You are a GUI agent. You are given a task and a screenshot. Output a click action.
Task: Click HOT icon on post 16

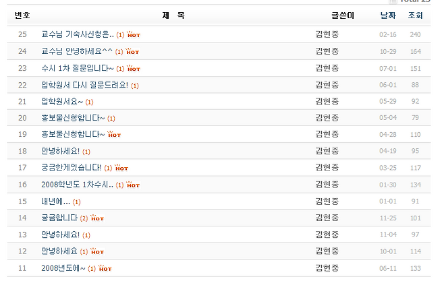134,185
